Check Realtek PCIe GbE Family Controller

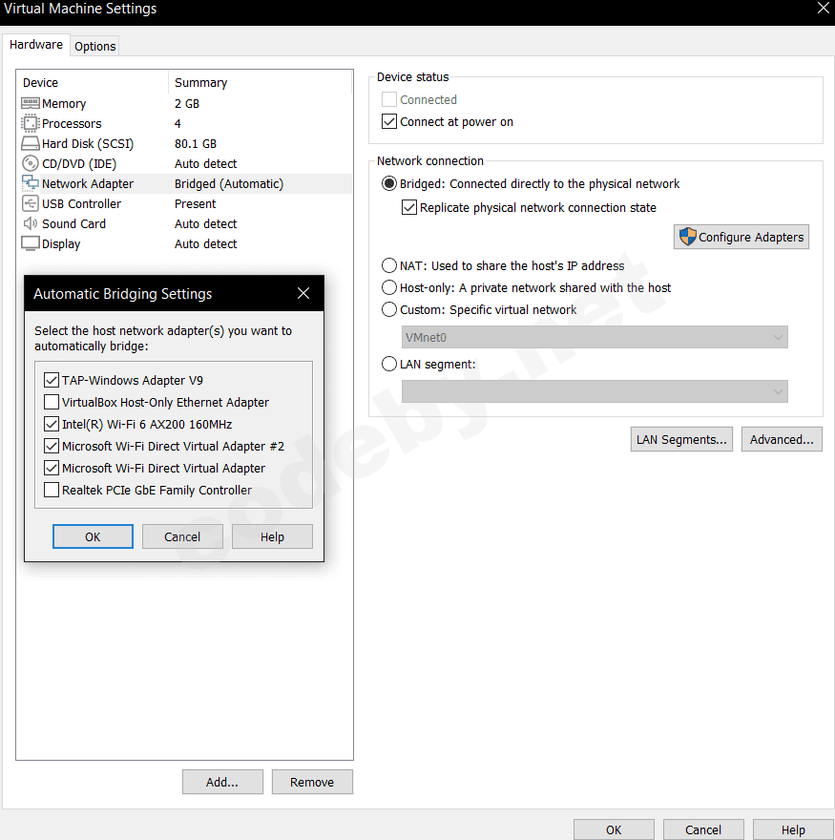[x=52, y=491]
